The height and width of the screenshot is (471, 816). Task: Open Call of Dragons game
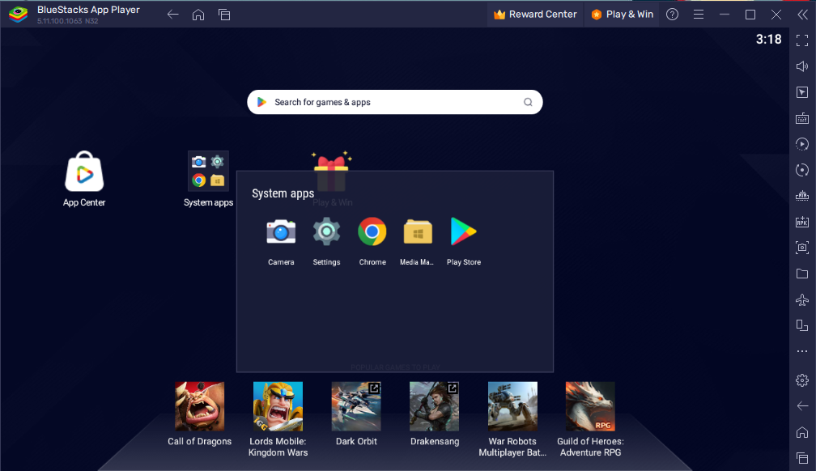click(200, 406)
